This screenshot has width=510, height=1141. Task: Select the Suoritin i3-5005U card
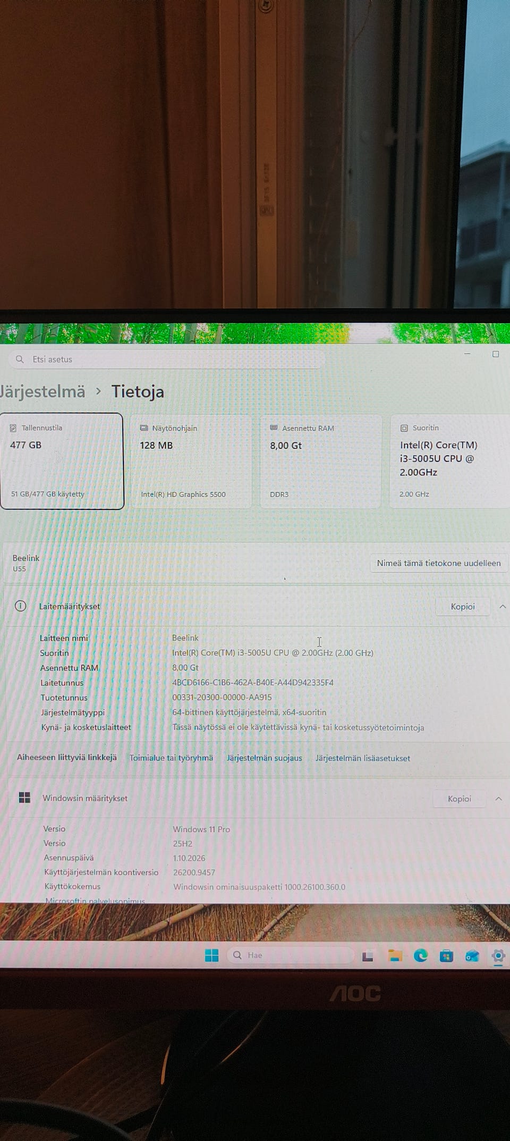pos(449,462)
